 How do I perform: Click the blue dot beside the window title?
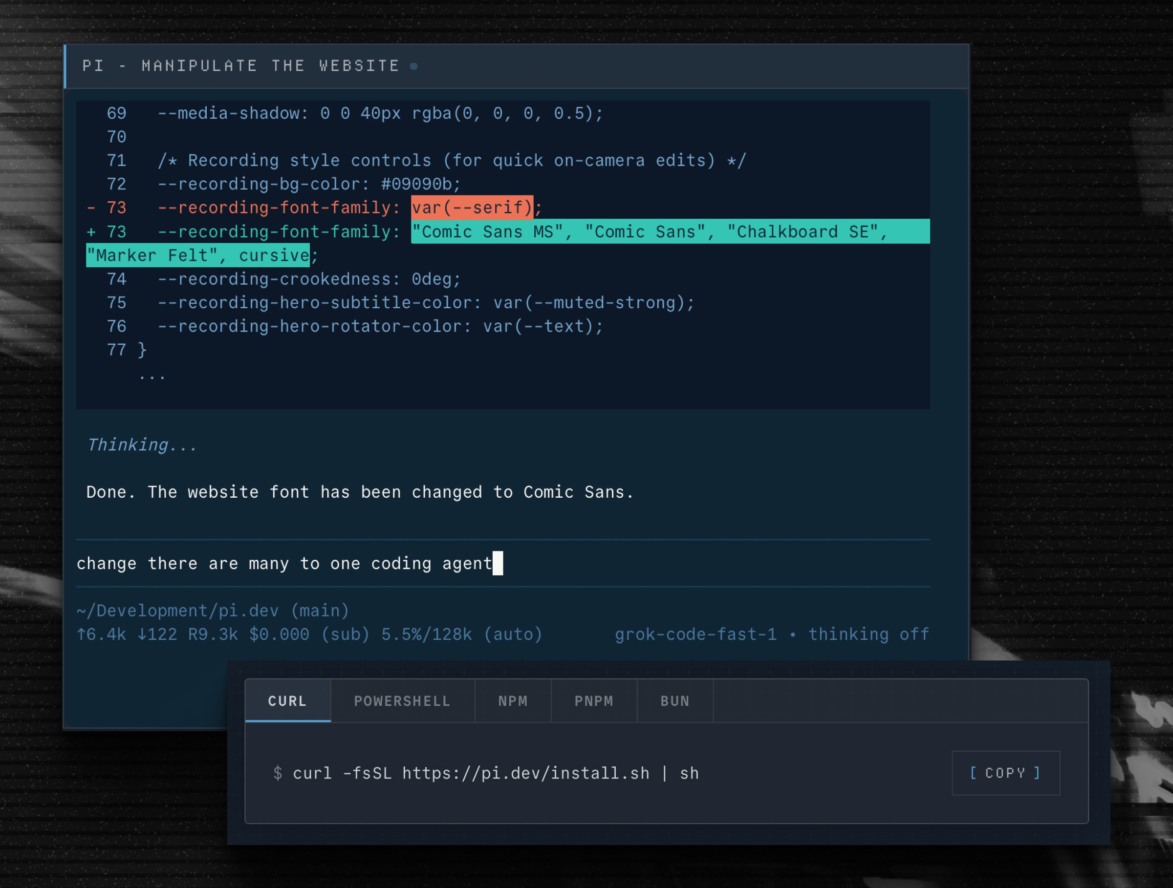click(x=414, y=66)
